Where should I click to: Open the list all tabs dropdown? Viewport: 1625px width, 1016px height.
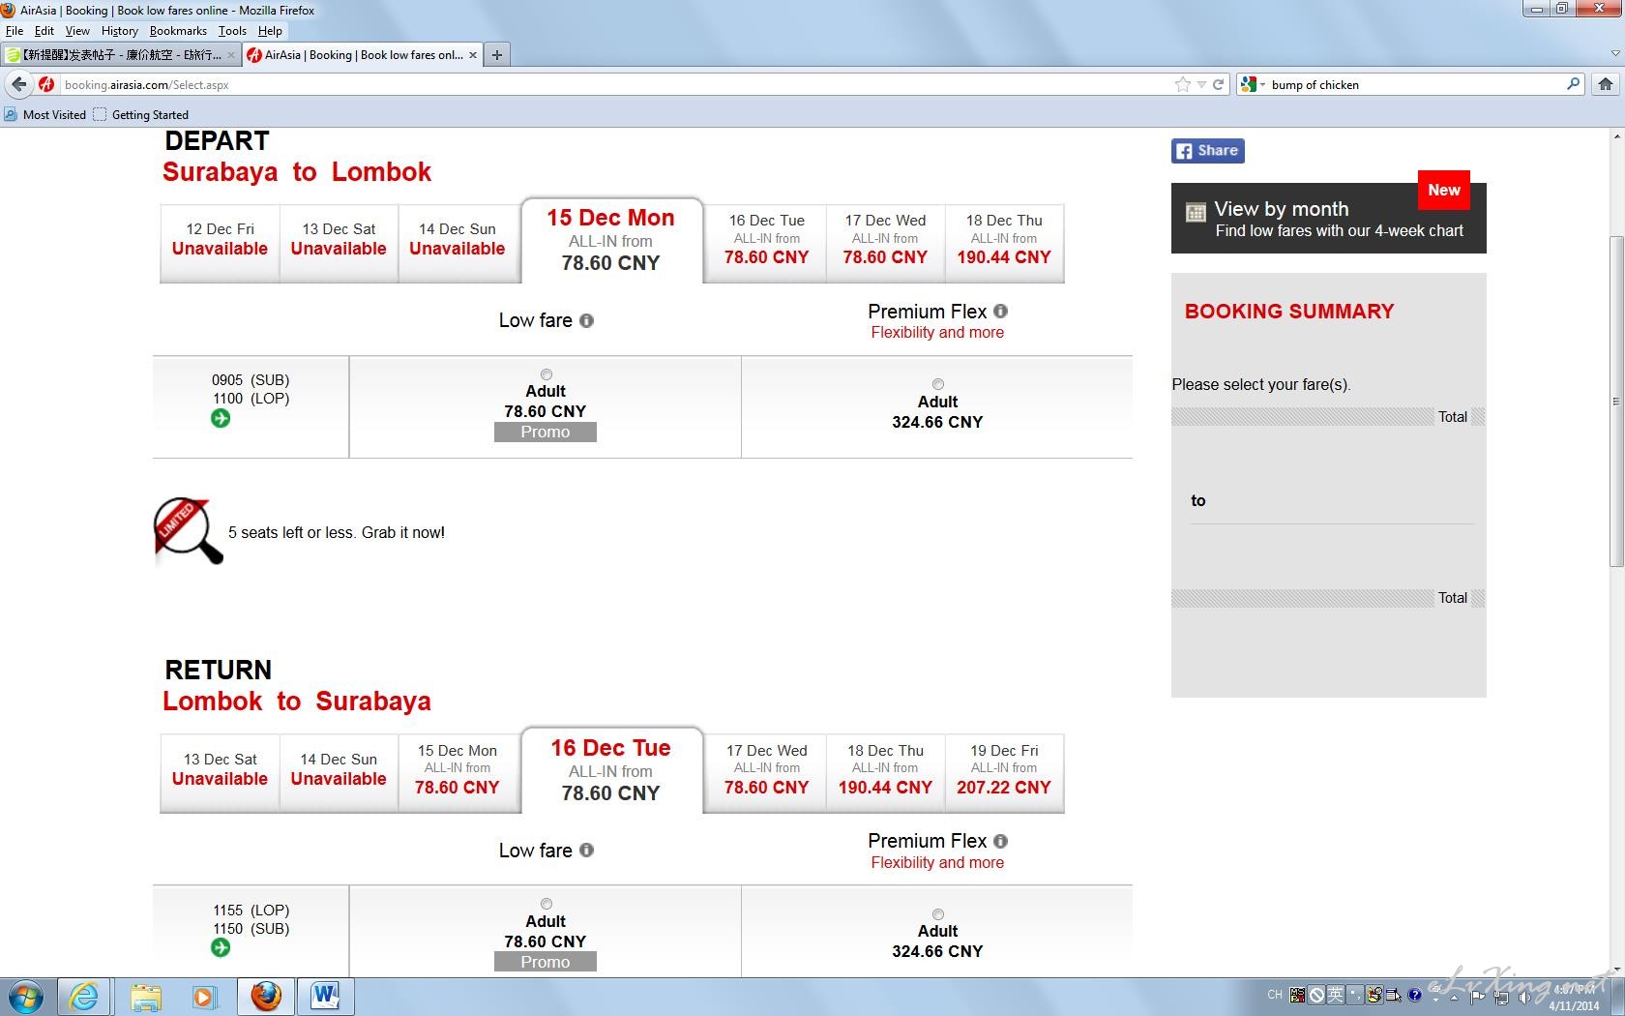(1614, 54)
